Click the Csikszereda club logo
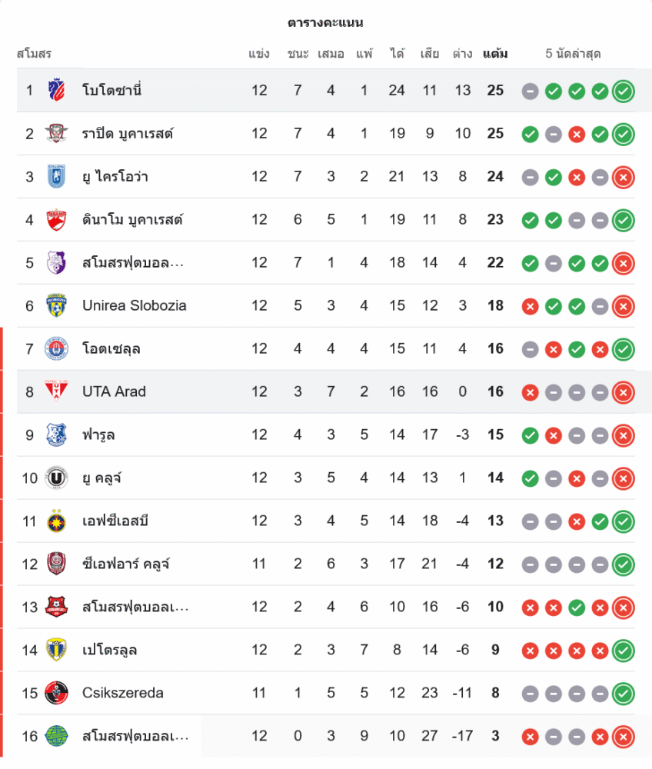This screenshot has height=769, width=652. (56, 694)
